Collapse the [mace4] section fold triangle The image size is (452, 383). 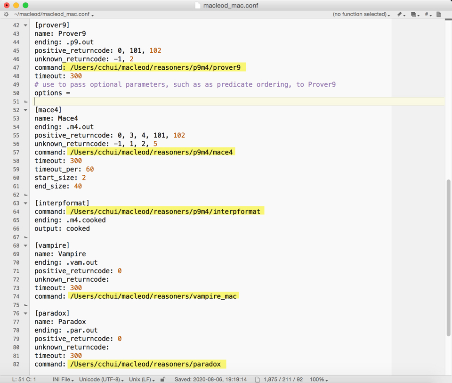coord(25,110)
